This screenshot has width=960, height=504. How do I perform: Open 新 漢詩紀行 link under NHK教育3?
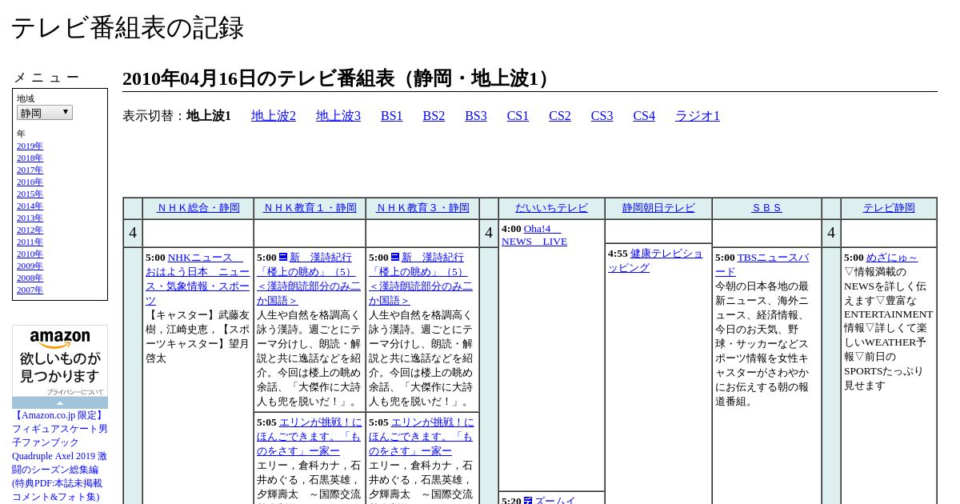tap(421, 278)
